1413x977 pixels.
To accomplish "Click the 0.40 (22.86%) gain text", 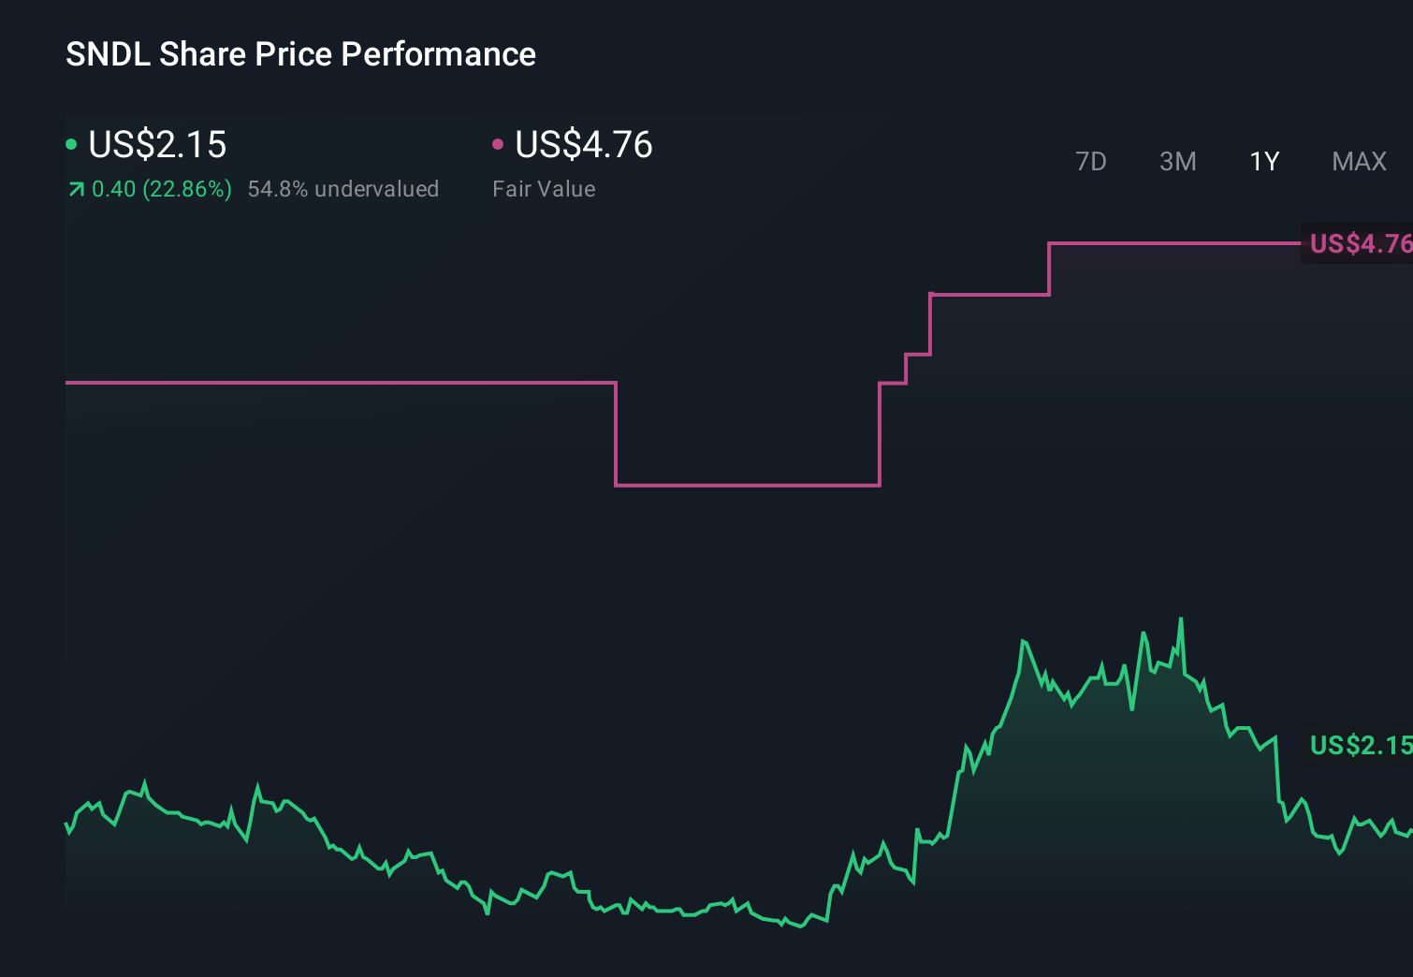I will [162, 189].
